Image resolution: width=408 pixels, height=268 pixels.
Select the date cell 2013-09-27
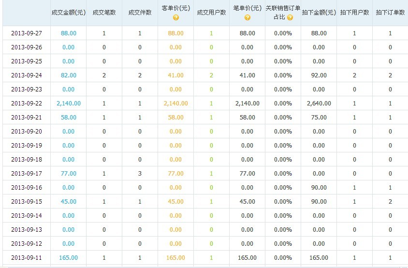(27, 33)
